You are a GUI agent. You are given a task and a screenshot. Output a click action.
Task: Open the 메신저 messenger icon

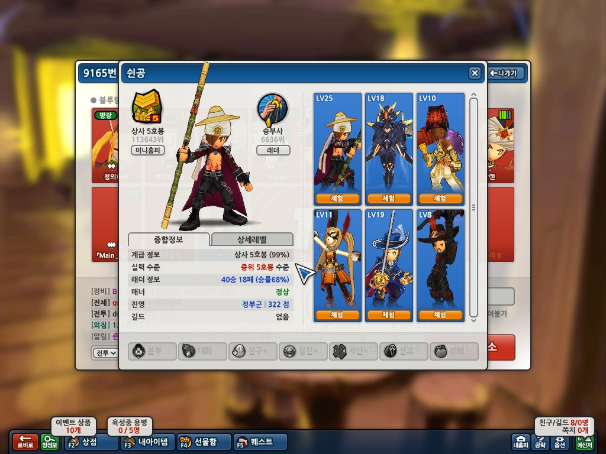[x=584, y=442]
